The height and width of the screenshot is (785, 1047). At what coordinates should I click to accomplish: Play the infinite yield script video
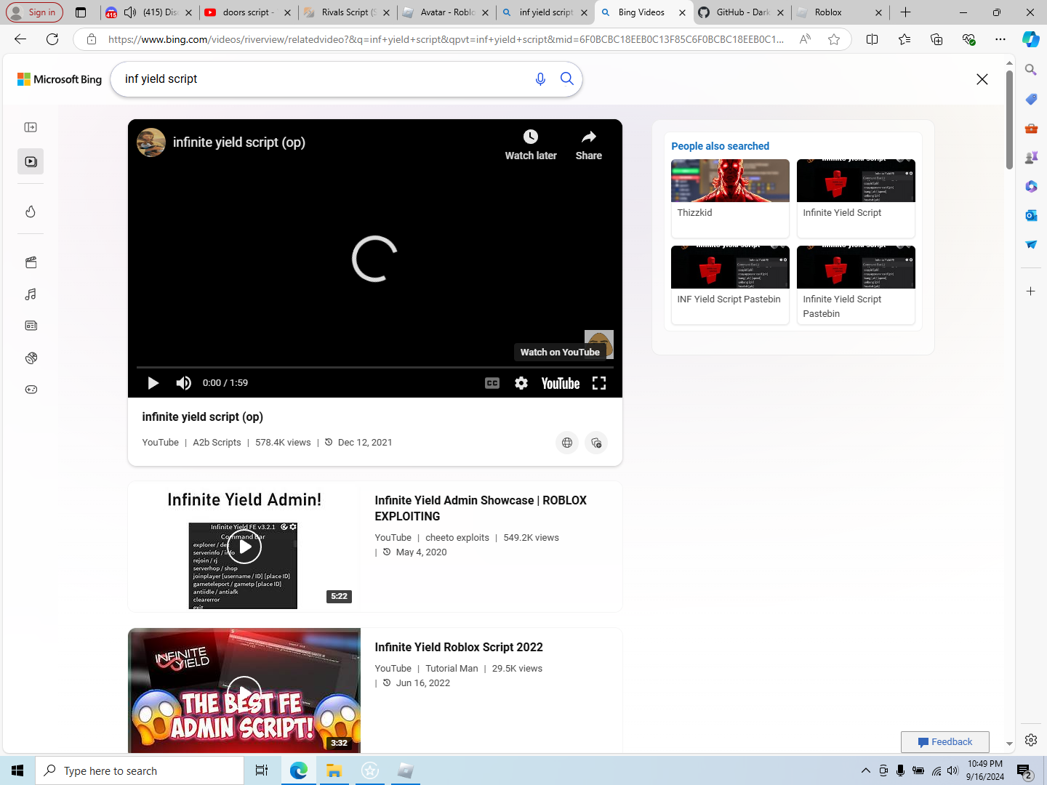(153, 383)
